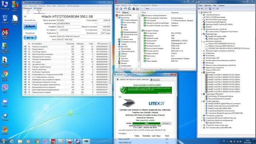Screen dimensions: 256x144
Task: Click the 35 °C temperature button
Action: coord(30,38)
